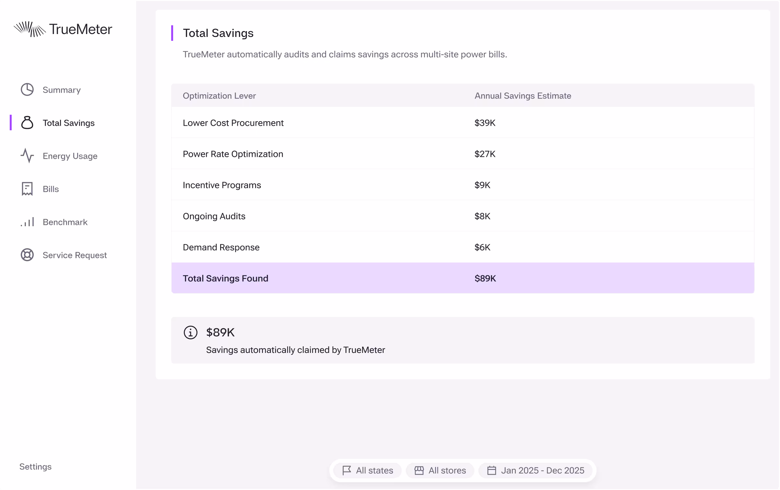Click the Energy Usage pulse icon
Screen dimensions: 780x490
(27, 156)
